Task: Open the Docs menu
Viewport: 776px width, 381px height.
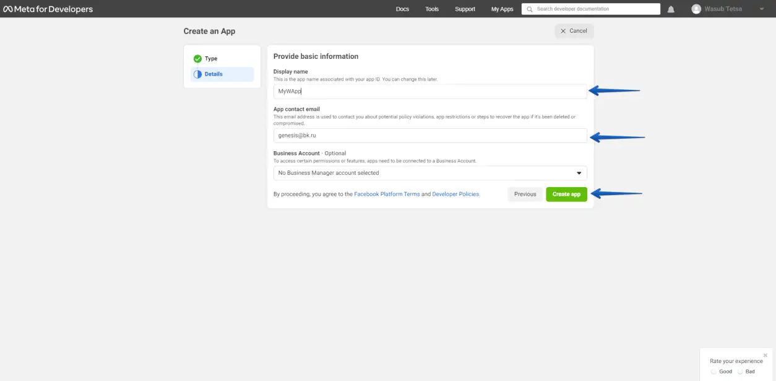Action: 402,9
